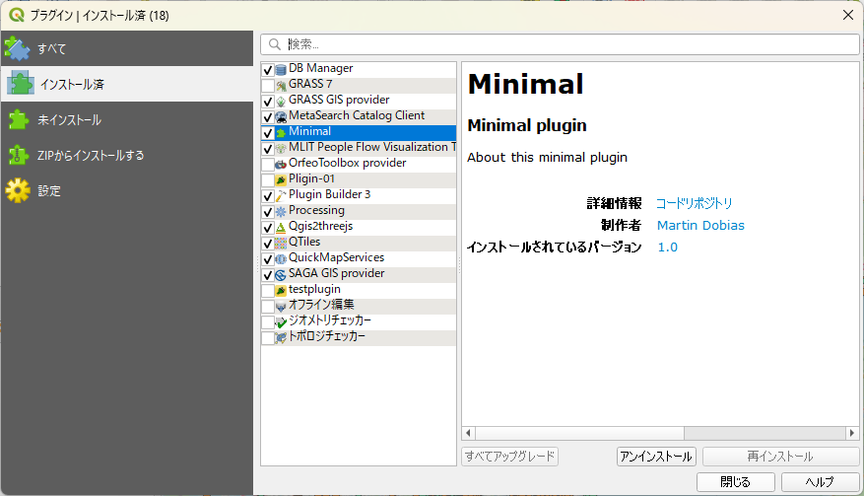Select the インストール済 tab
This screenshot has width=864, height=496.
[127, 84]
